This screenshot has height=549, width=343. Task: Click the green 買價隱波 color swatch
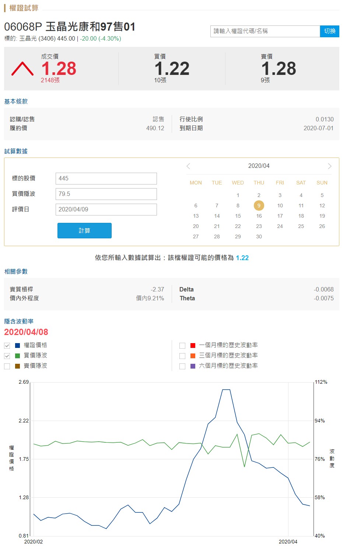coord(17,356)
